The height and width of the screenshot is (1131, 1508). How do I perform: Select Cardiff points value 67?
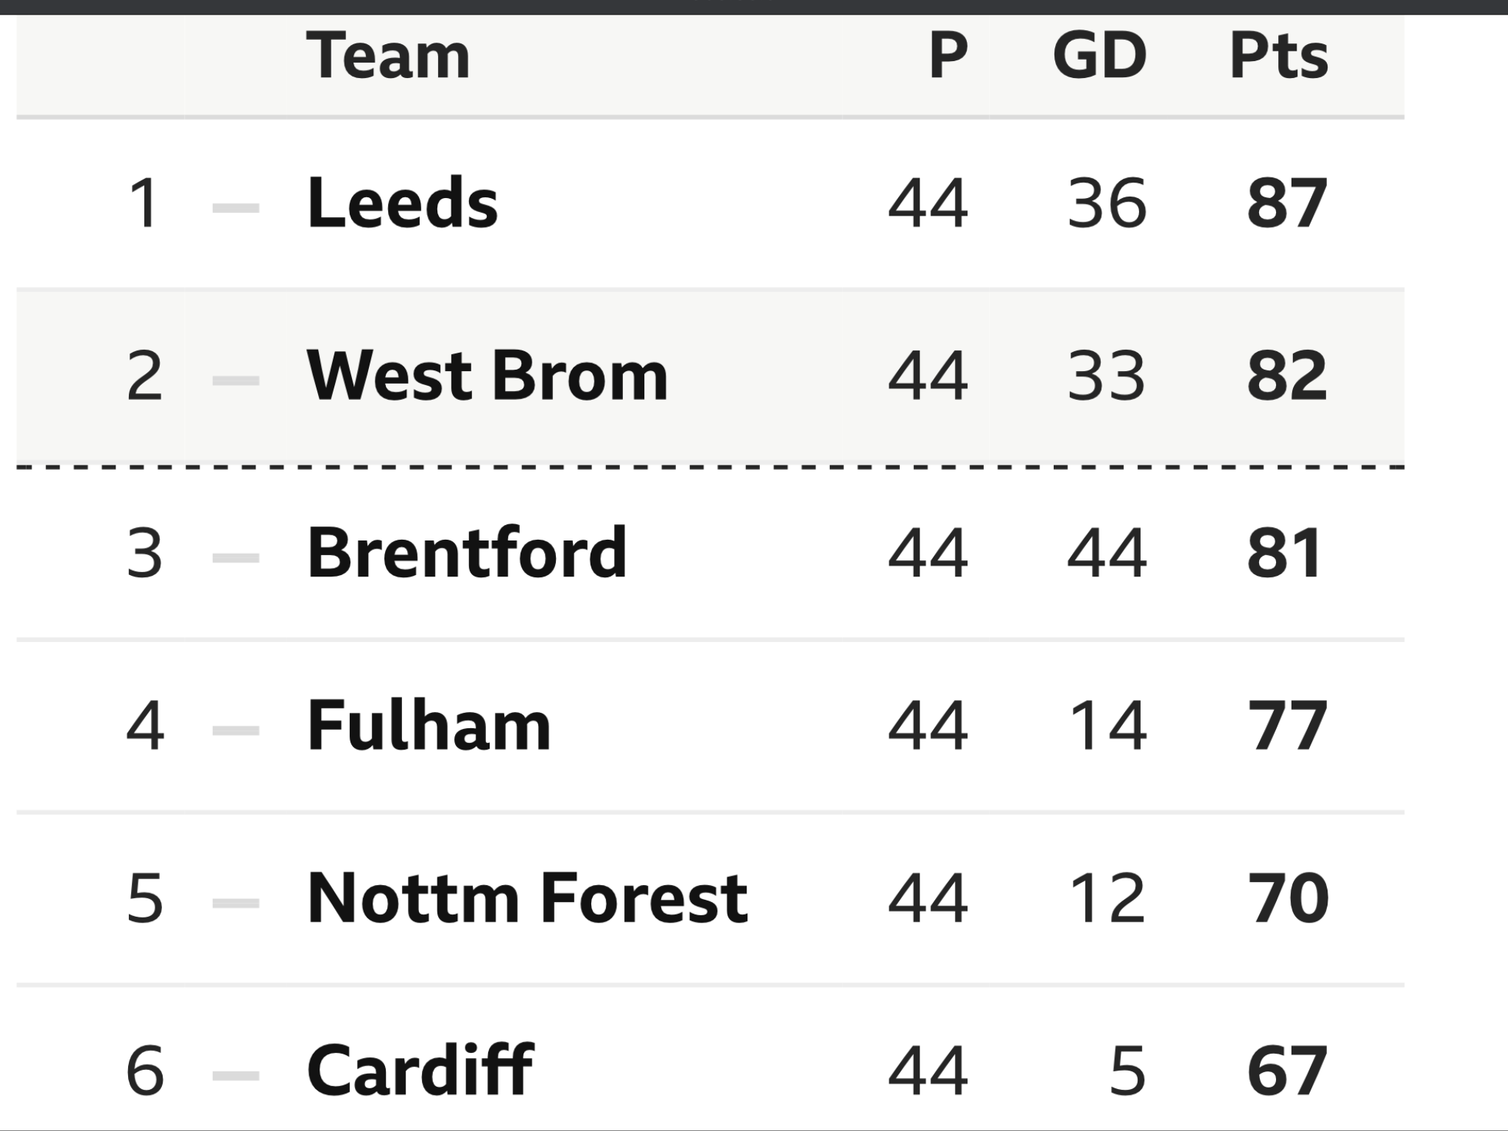coord(1287,1071)
